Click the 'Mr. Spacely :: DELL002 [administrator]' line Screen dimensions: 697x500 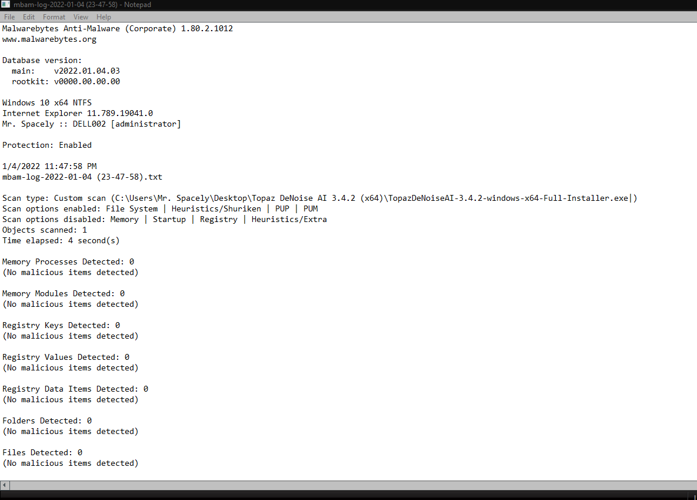pyautogui.click(x=92, y=124)
